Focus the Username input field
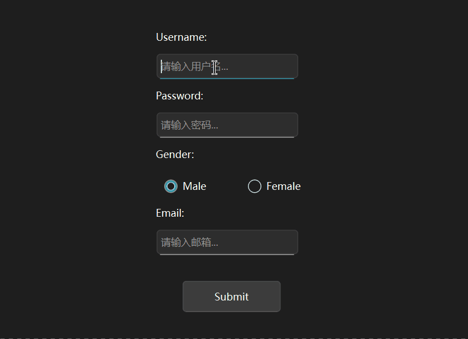This screenshot has width=468, height=339. tap(227, 66)
